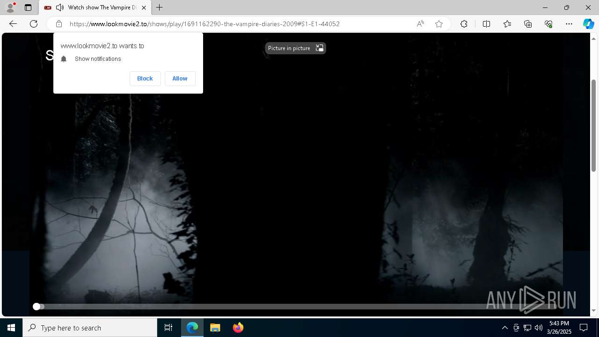Open Settings and more menu

pyautogui.click(x=569, y=24)
